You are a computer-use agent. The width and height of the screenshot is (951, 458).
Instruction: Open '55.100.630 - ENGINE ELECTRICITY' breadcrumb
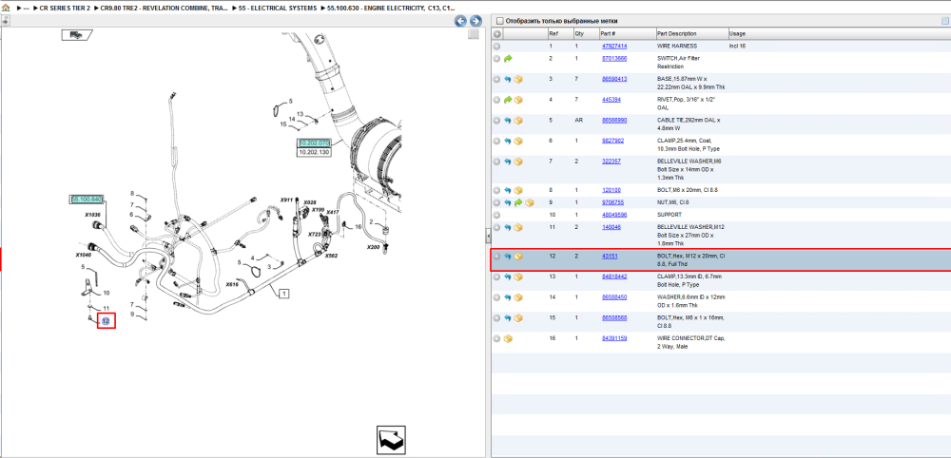[391, 9]
